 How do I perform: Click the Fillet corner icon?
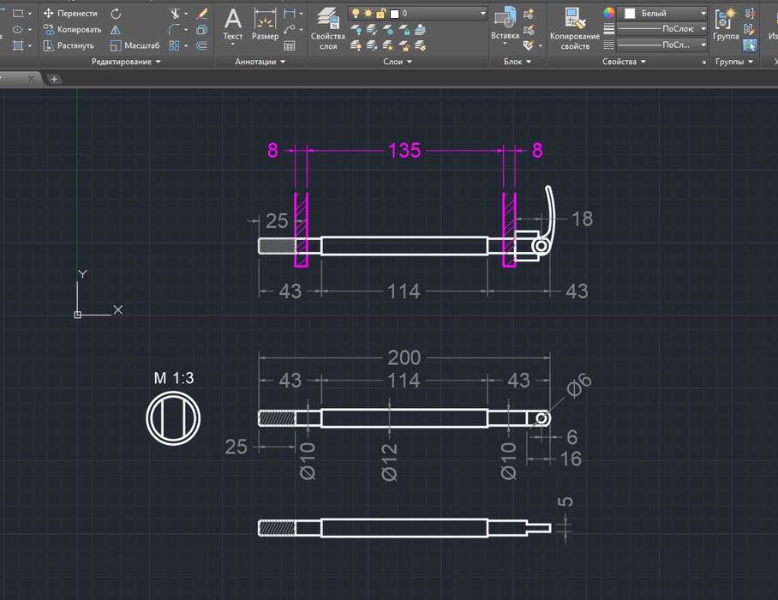pyautogui.click(x=174, y=30)
